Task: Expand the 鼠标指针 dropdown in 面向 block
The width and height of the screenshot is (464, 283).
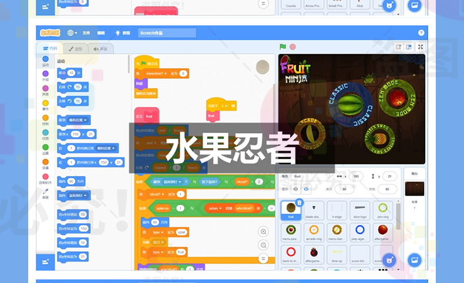Action: pos(78,195)
